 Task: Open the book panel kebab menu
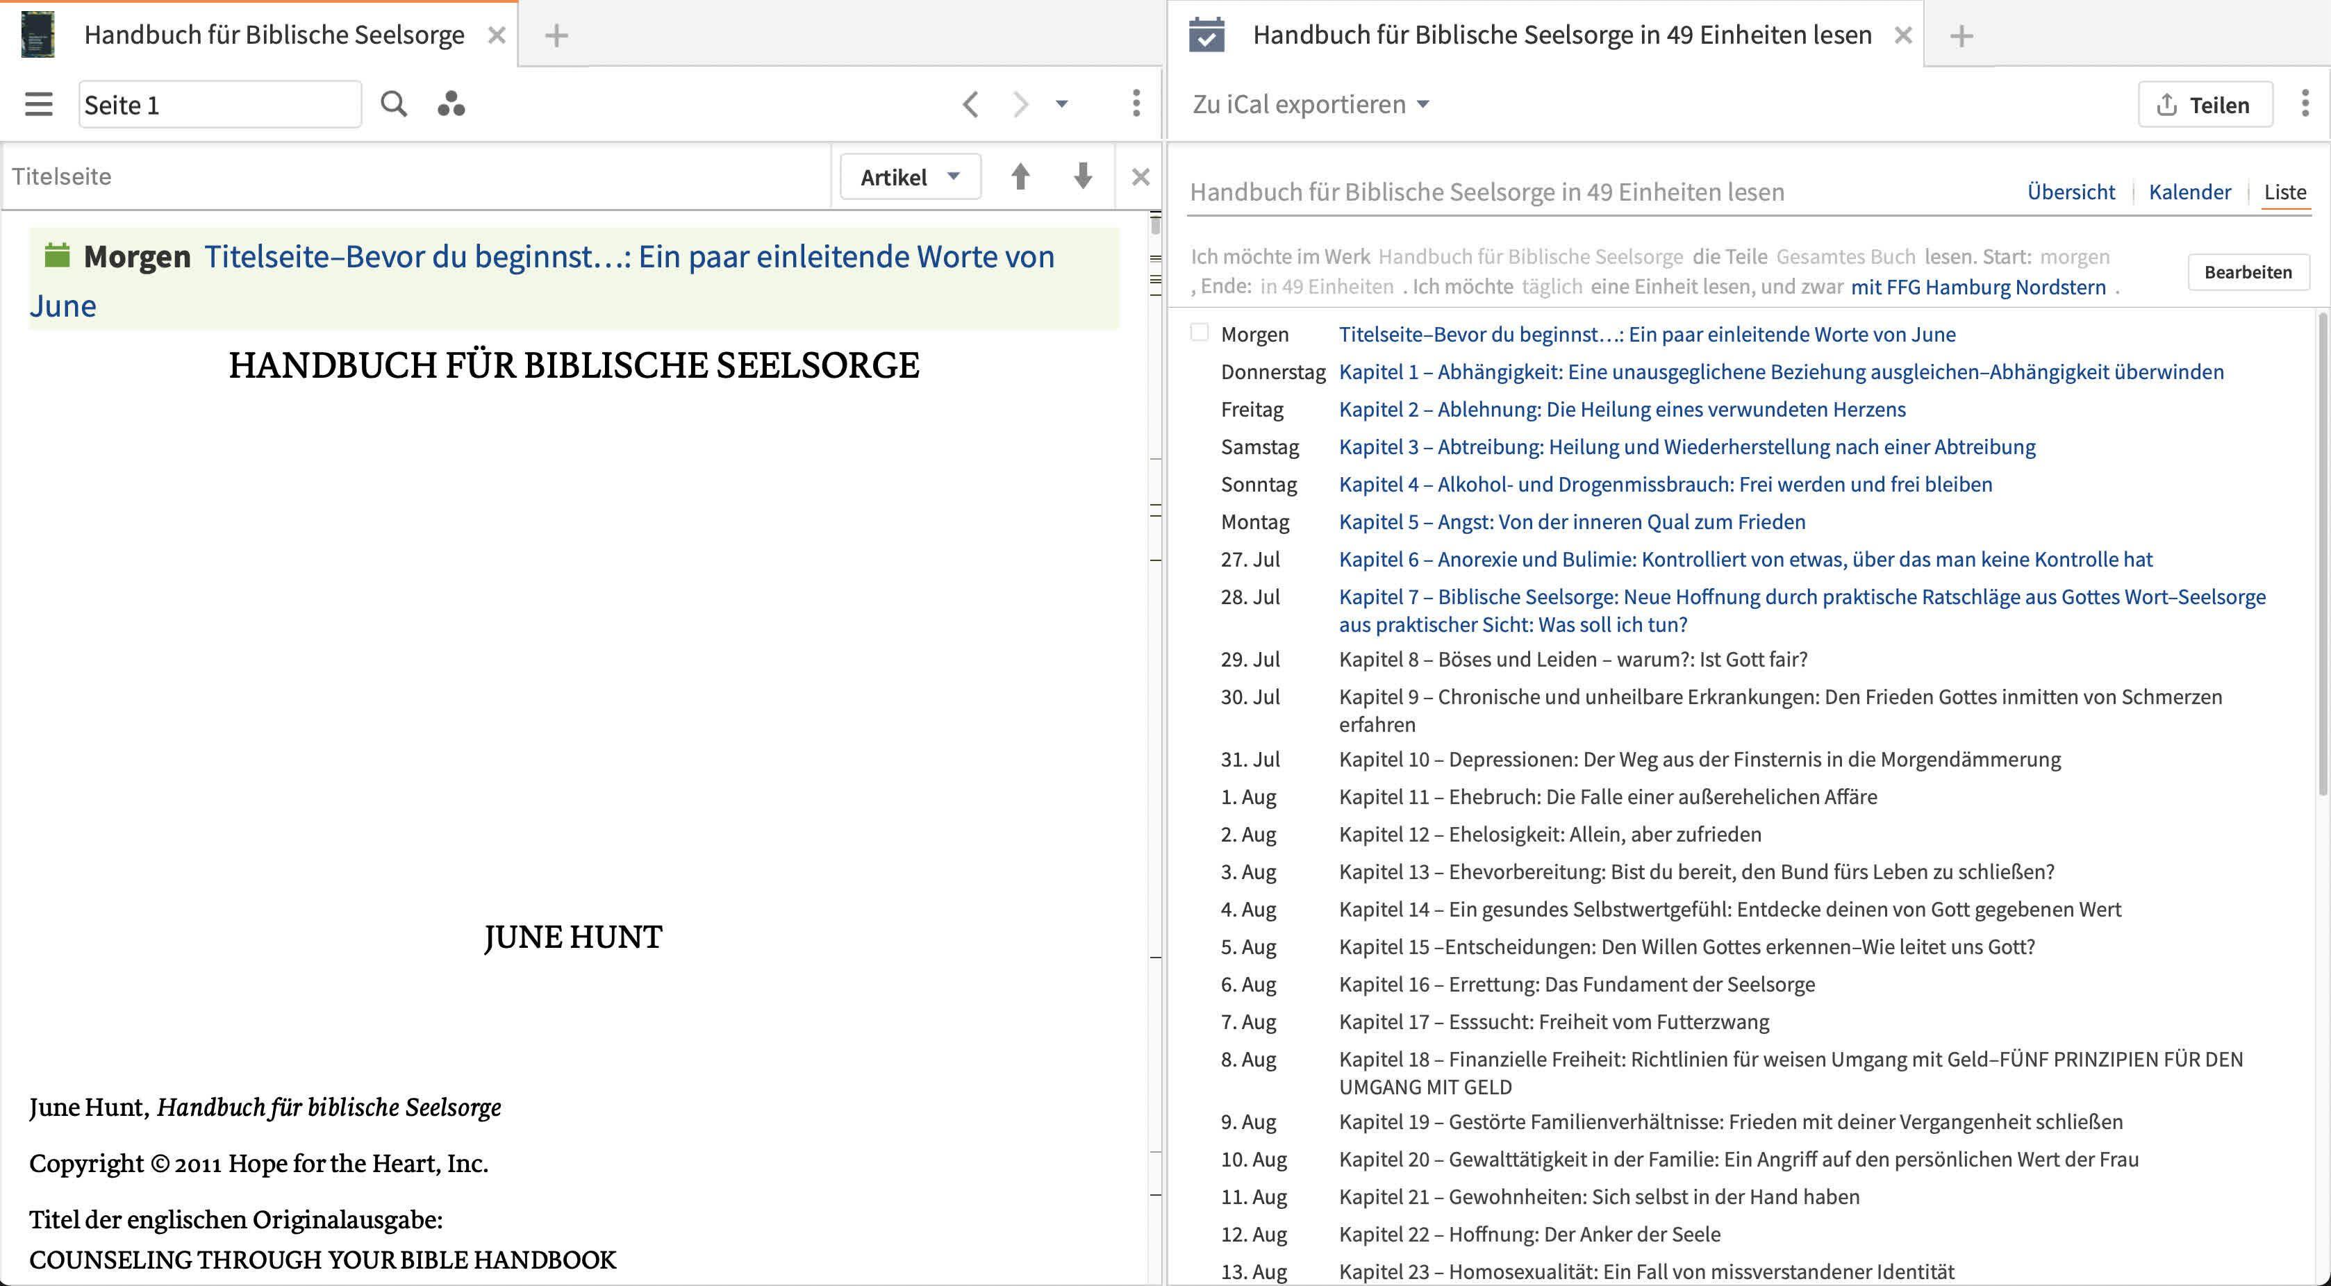(x=1136, y=103)
